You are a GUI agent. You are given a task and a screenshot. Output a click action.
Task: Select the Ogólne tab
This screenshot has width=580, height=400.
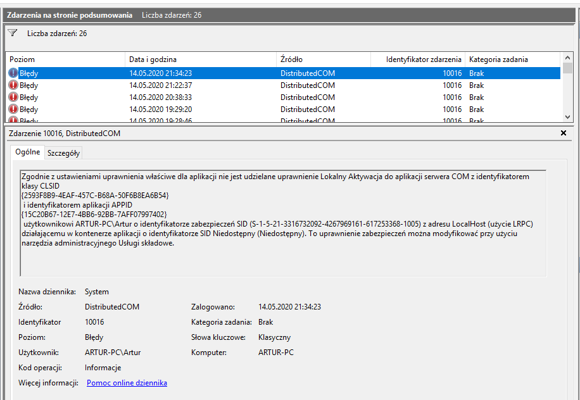tap(27, 153)
